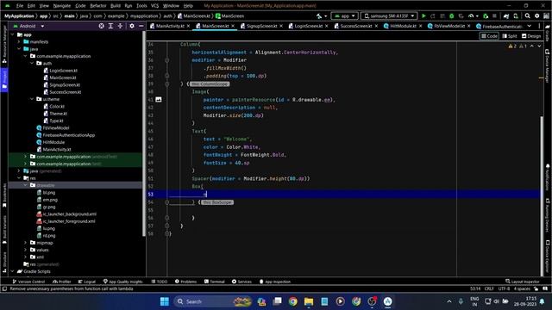Show hidden editor tabs dropdown arrow

pos(529,26)
